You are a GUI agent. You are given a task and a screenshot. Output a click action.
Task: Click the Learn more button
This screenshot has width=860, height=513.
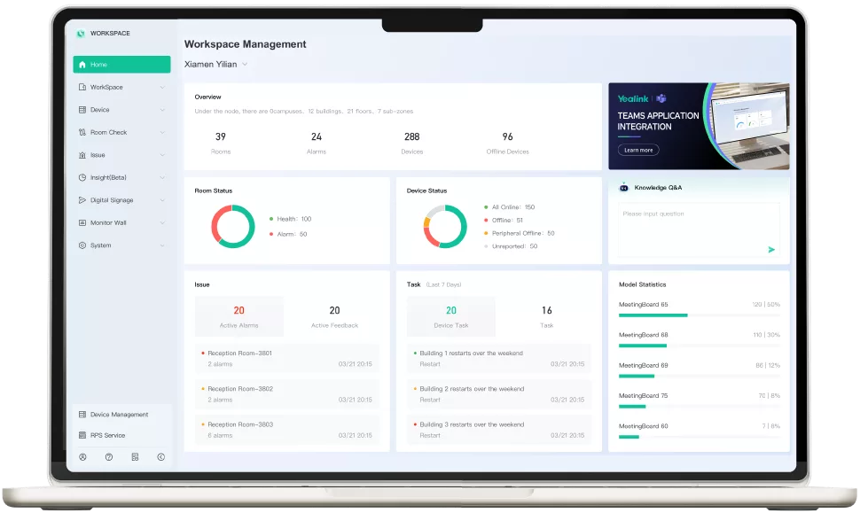coord(638,150)
